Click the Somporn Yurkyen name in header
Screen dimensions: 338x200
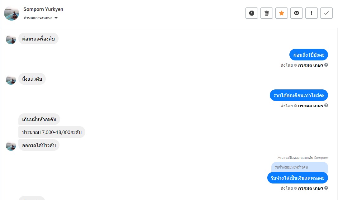pos(43,9)
